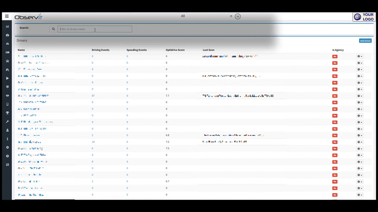Click the 6.7 Optidrive score value
Screen dimensions: 378x212
(x=168, y=181)
